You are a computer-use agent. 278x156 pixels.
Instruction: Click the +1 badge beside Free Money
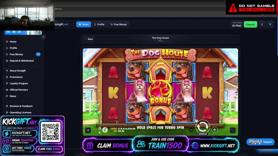click(x=38, y=54)
